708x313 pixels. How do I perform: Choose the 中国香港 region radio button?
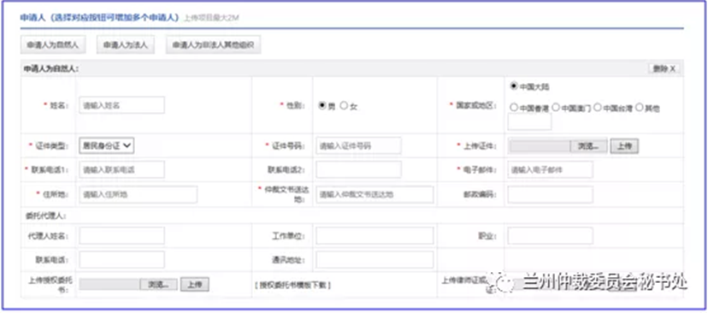pos(513,108)
